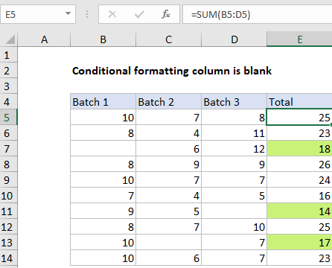The image size is (332, 268).
Task: Open the Name Box dropdown arrow
Action: pos(68,14)
